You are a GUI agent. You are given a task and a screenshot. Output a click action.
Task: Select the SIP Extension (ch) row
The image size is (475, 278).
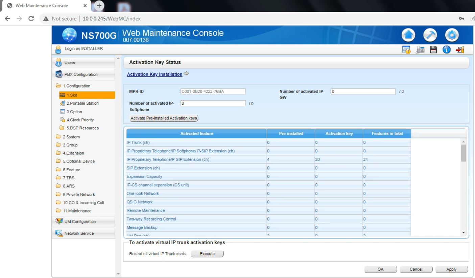[x=268, y=168]
